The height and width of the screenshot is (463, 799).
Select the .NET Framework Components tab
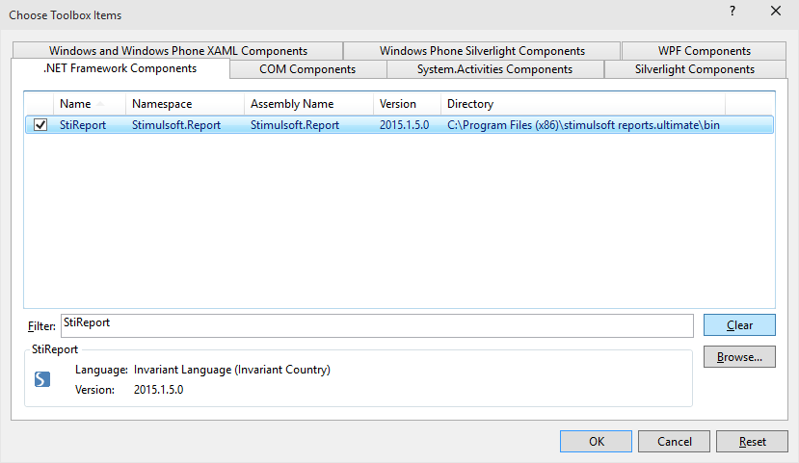click(x=120, y=68)
